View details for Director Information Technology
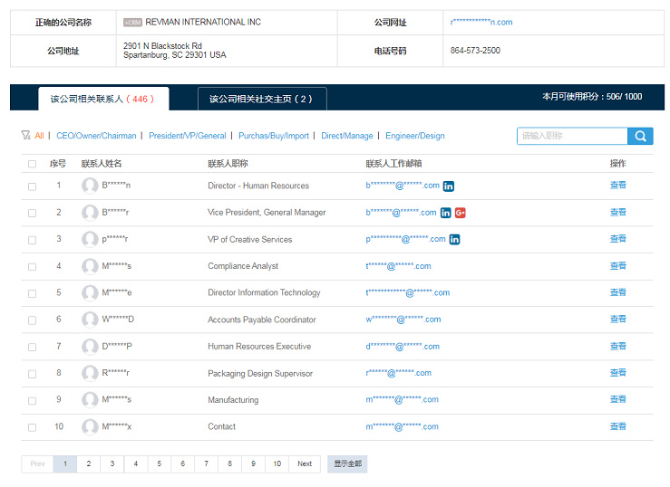The image size is (670, 487). (618, 292)
